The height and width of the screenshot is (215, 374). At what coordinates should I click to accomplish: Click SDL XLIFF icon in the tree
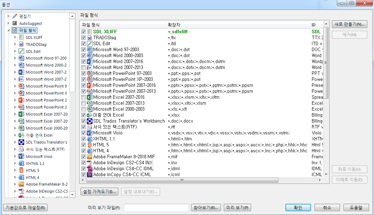pyautogui.click(x=21, y=37)
